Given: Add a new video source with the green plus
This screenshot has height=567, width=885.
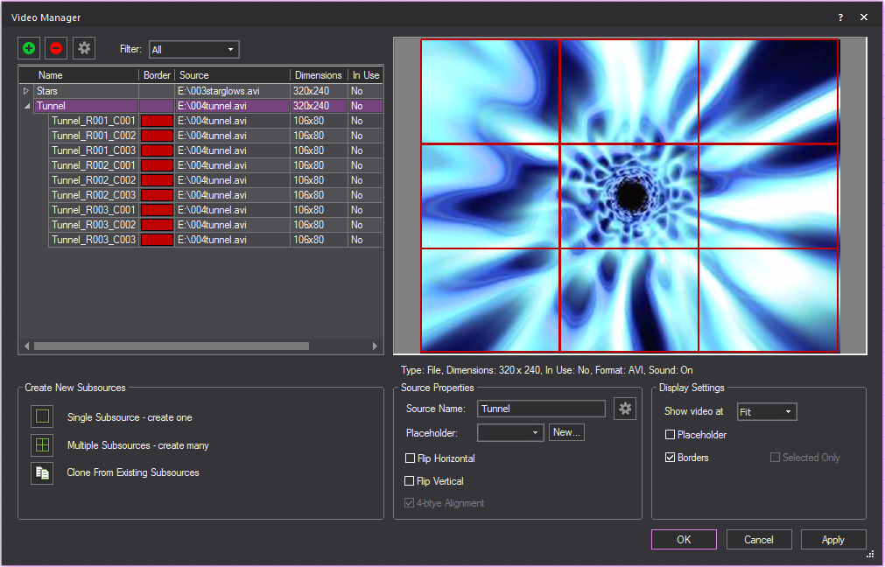Looking at the screenshot, I should pyautogui.click(x=28, y=48).
